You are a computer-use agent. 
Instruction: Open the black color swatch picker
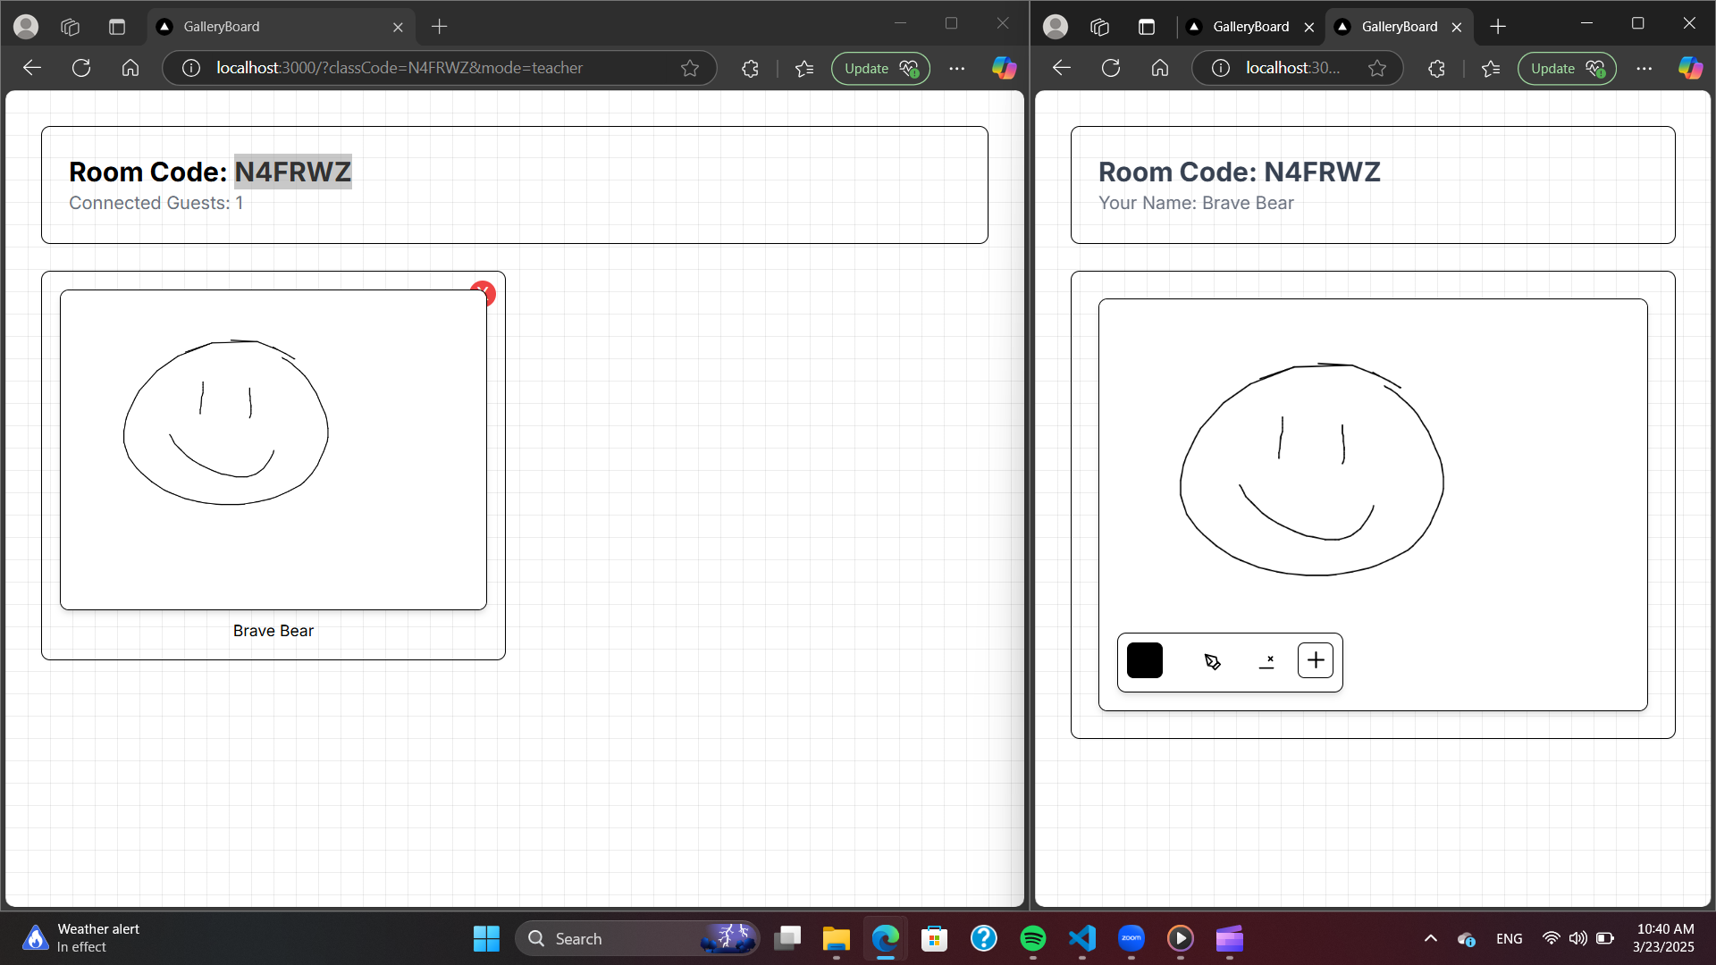[x=1145, y=660]
